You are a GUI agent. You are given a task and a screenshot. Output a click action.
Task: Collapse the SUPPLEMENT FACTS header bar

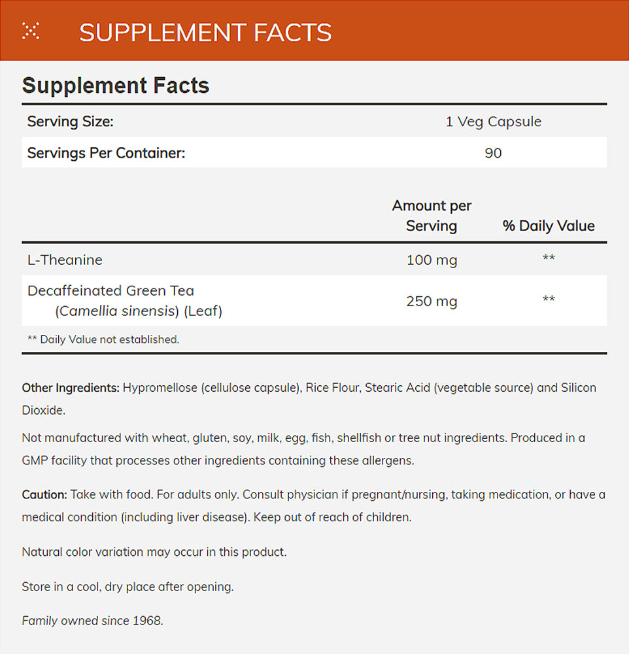[205, 32]
